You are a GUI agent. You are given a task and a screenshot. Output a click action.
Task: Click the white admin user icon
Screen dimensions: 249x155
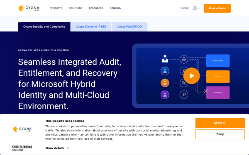click(165, 59)
